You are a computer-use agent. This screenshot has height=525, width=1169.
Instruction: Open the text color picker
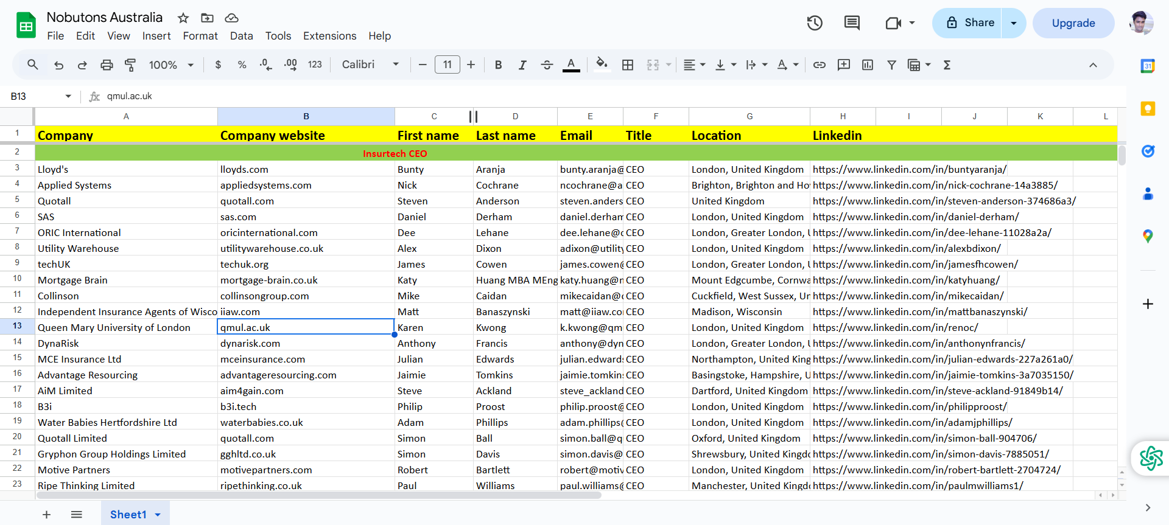pyautogui.click(x=571, y=65)
